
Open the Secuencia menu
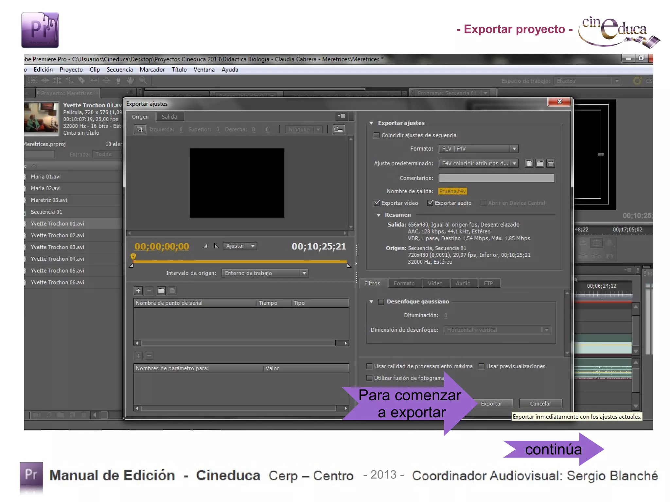tap(120, 69)
